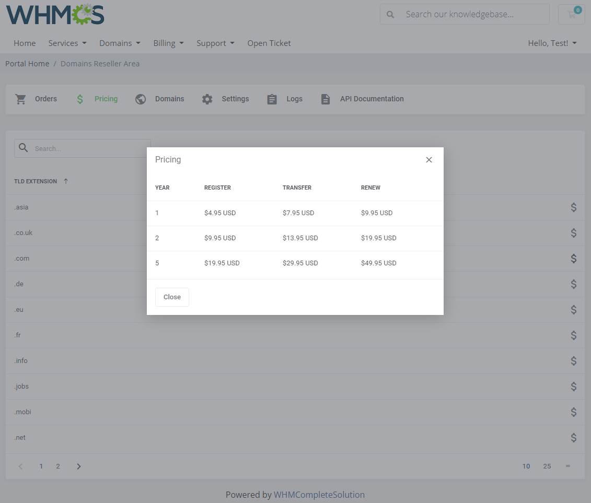Click inside the knowledgebase search field
Screen dimensions: 591x503
coord(470,14)
